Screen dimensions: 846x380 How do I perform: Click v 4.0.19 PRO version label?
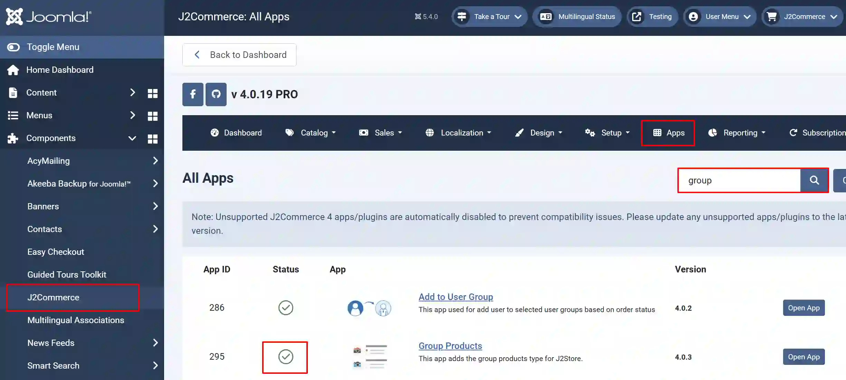[265, 94]
